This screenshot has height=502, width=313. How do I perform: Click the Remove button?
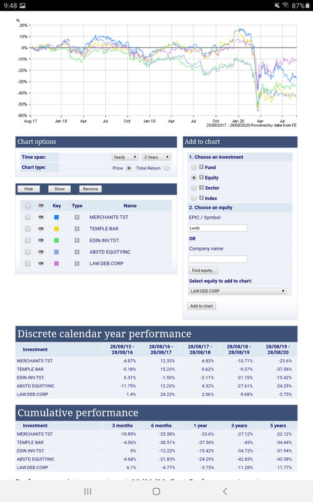[x=90, y=189]
